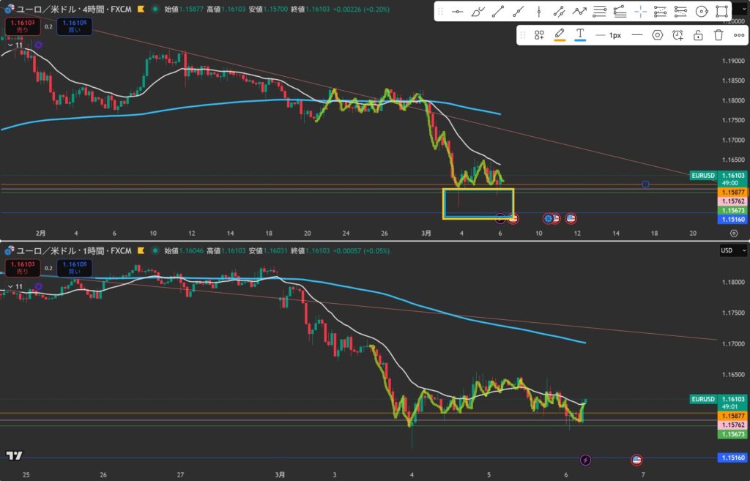Select the trend line drawing tool
Image resolution: width=750 pixels, height=481 pixels.
coord(498,12)
